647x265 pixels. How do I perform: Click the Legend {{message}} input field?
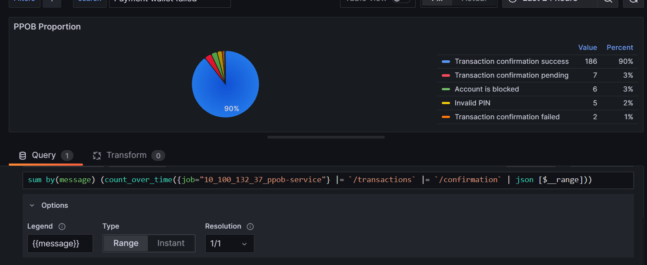tap(60, 244)
